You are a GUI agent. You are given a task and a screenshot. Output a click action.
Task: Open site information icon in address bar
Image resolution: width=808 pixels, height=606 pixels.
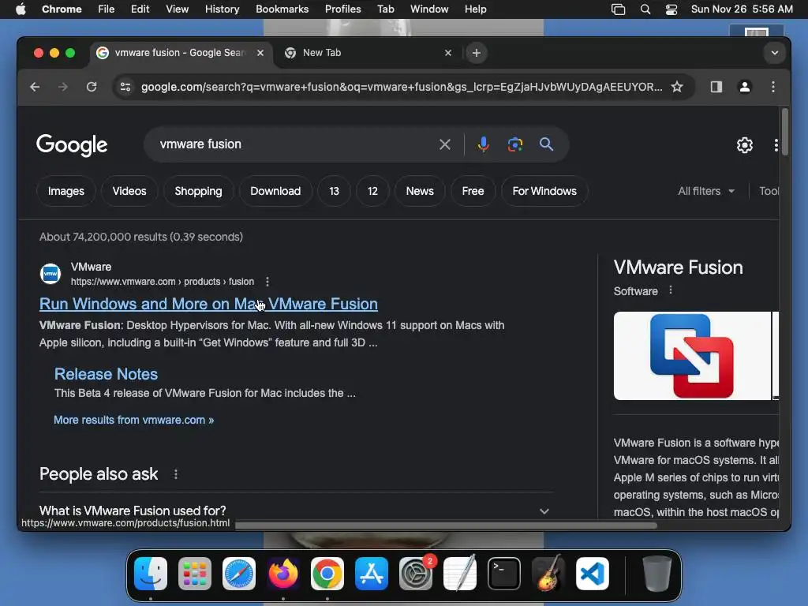(125, 87)
